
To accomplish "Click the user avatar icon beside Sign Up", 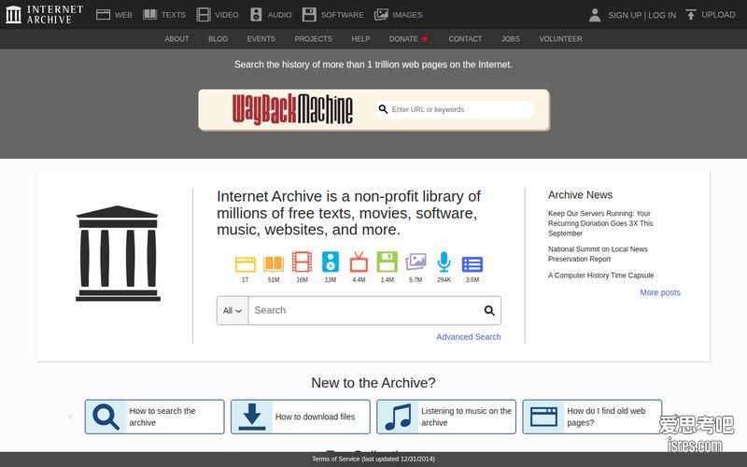I will (595, 15).
